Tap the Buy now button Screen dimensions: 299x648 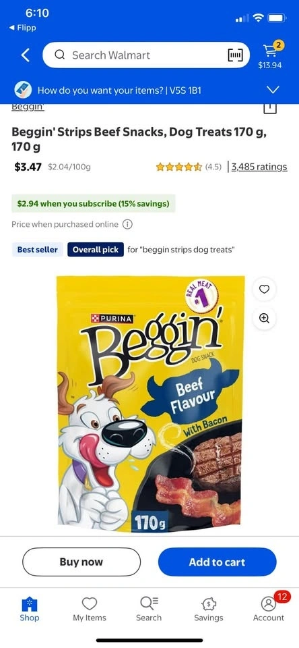point(81,562)
